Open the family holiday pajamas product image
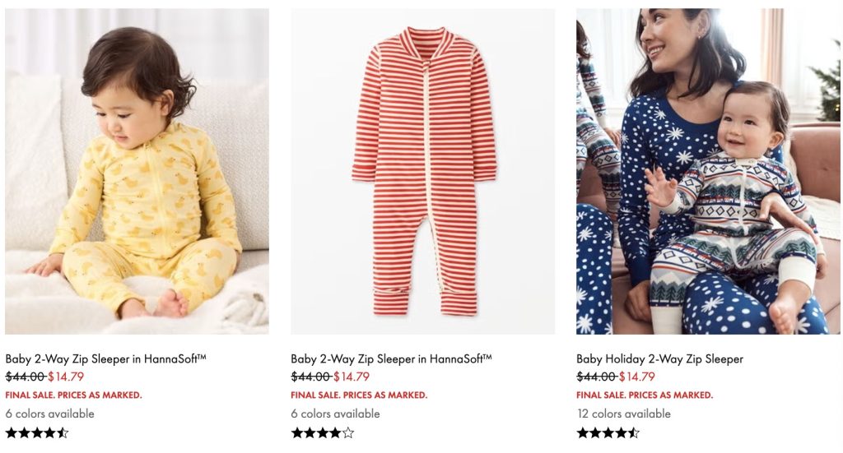Image resolution: width=843 pixels, height=453 pixels. click(708, 171)
